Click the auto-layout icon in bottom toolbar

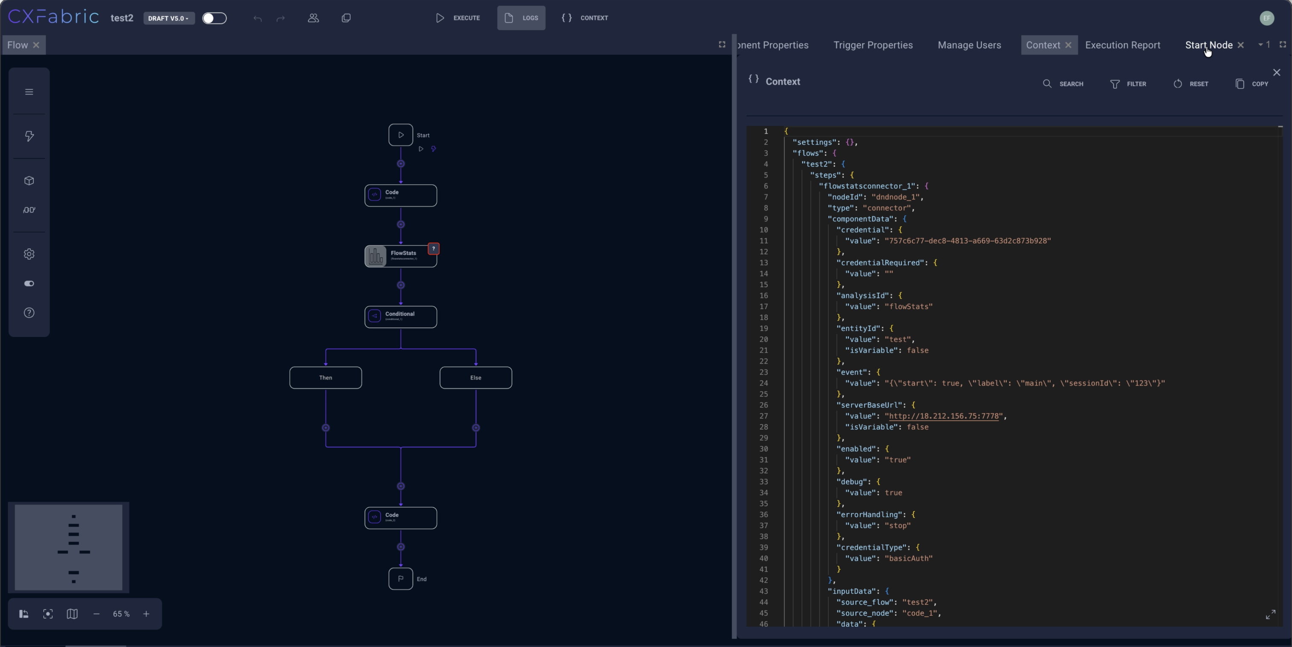(x=23, y=614)
